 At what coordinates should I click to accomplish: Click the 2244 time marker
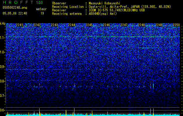[x=72, y=25]
